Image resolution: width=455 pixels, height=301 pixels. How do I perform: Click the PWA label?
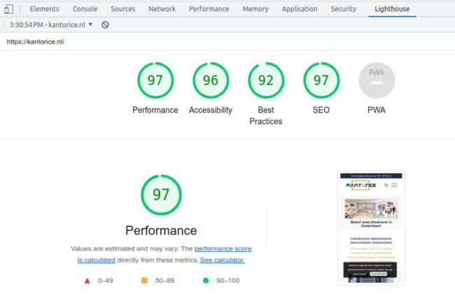tap(377, 110)
